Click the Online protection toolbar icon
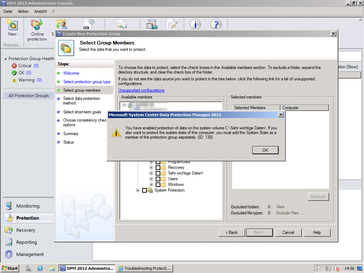The image size is (364, 273). [37, 25]
